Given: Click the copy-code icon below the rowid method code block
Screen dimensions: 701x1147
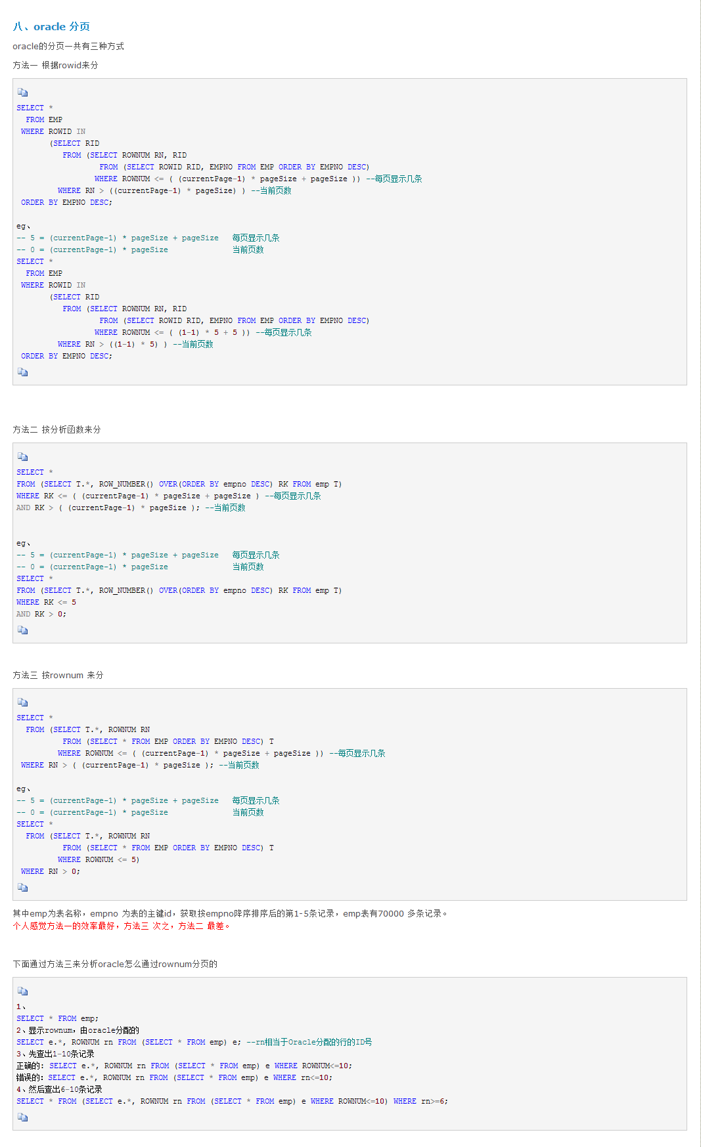Looking at the screenshot, I should (x=23, y=372).
